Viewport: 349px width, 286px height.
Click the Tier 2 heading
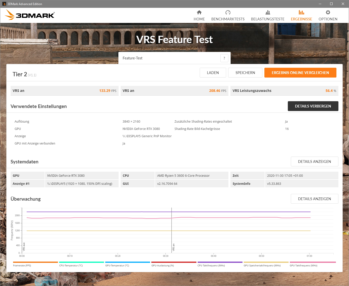point(20,74)
